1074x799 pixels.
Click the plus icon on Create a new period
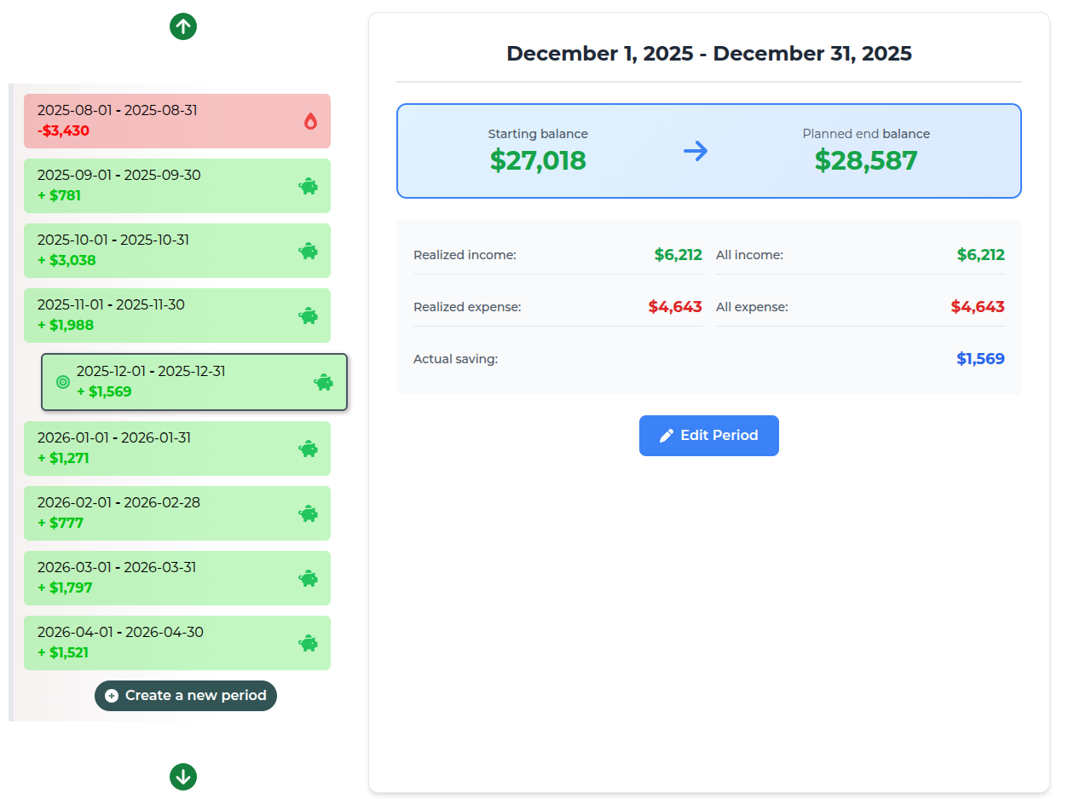click(112, 696)
